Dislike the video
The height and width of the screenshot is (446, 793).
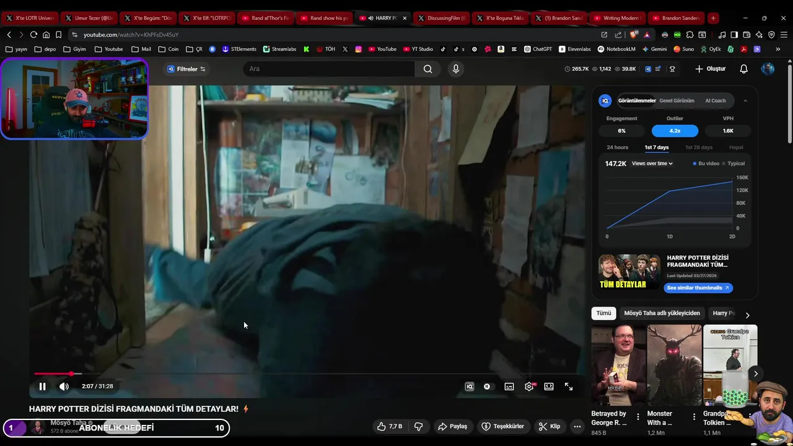[x=419, y=426]
